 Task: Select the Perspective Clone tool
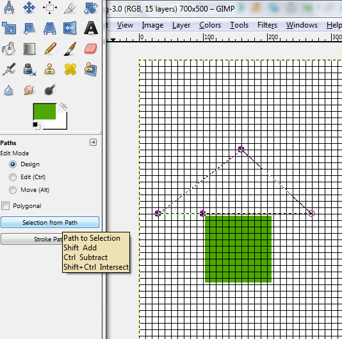coord(91,69)
